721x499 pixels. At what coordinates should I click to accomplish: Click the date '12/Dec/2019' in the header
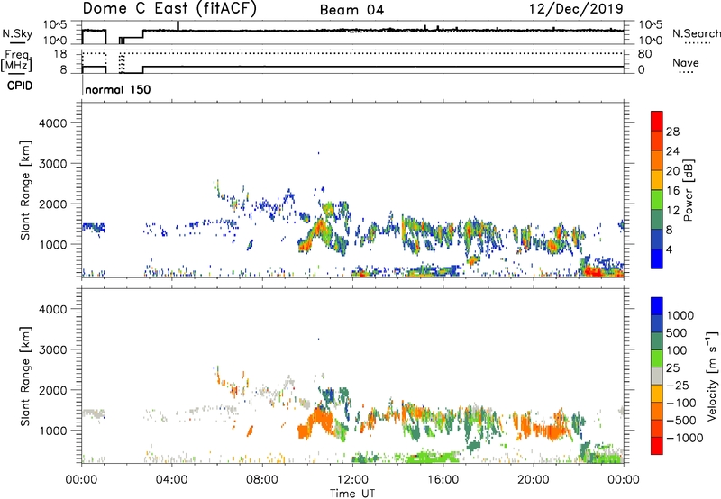click(x=576, y=9)
